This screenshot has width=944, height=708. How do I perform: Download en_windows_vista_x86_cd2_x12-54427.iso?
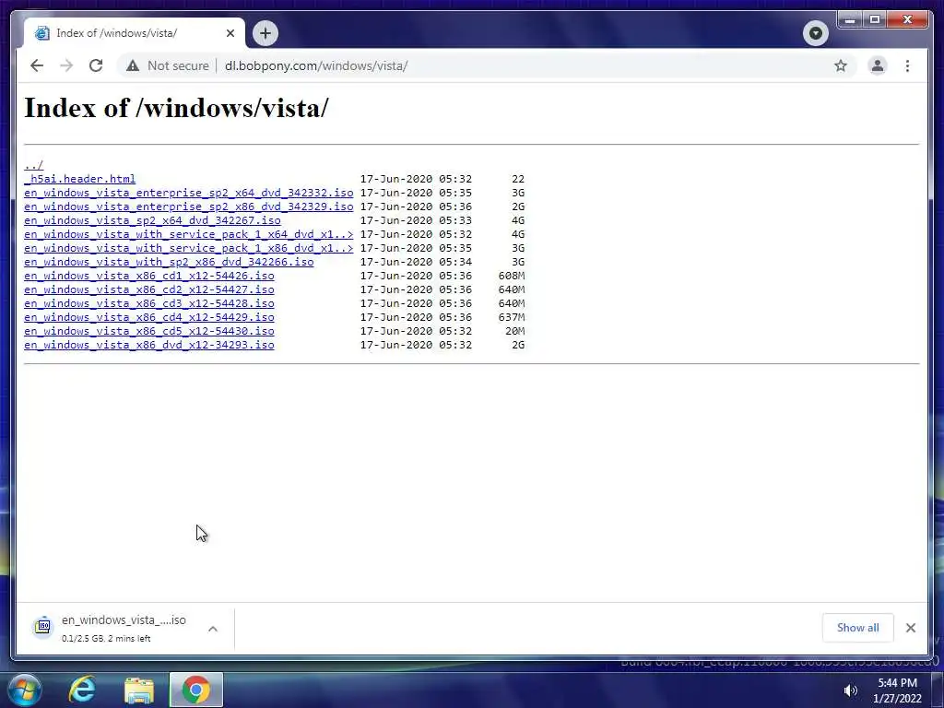pos(149,289)
